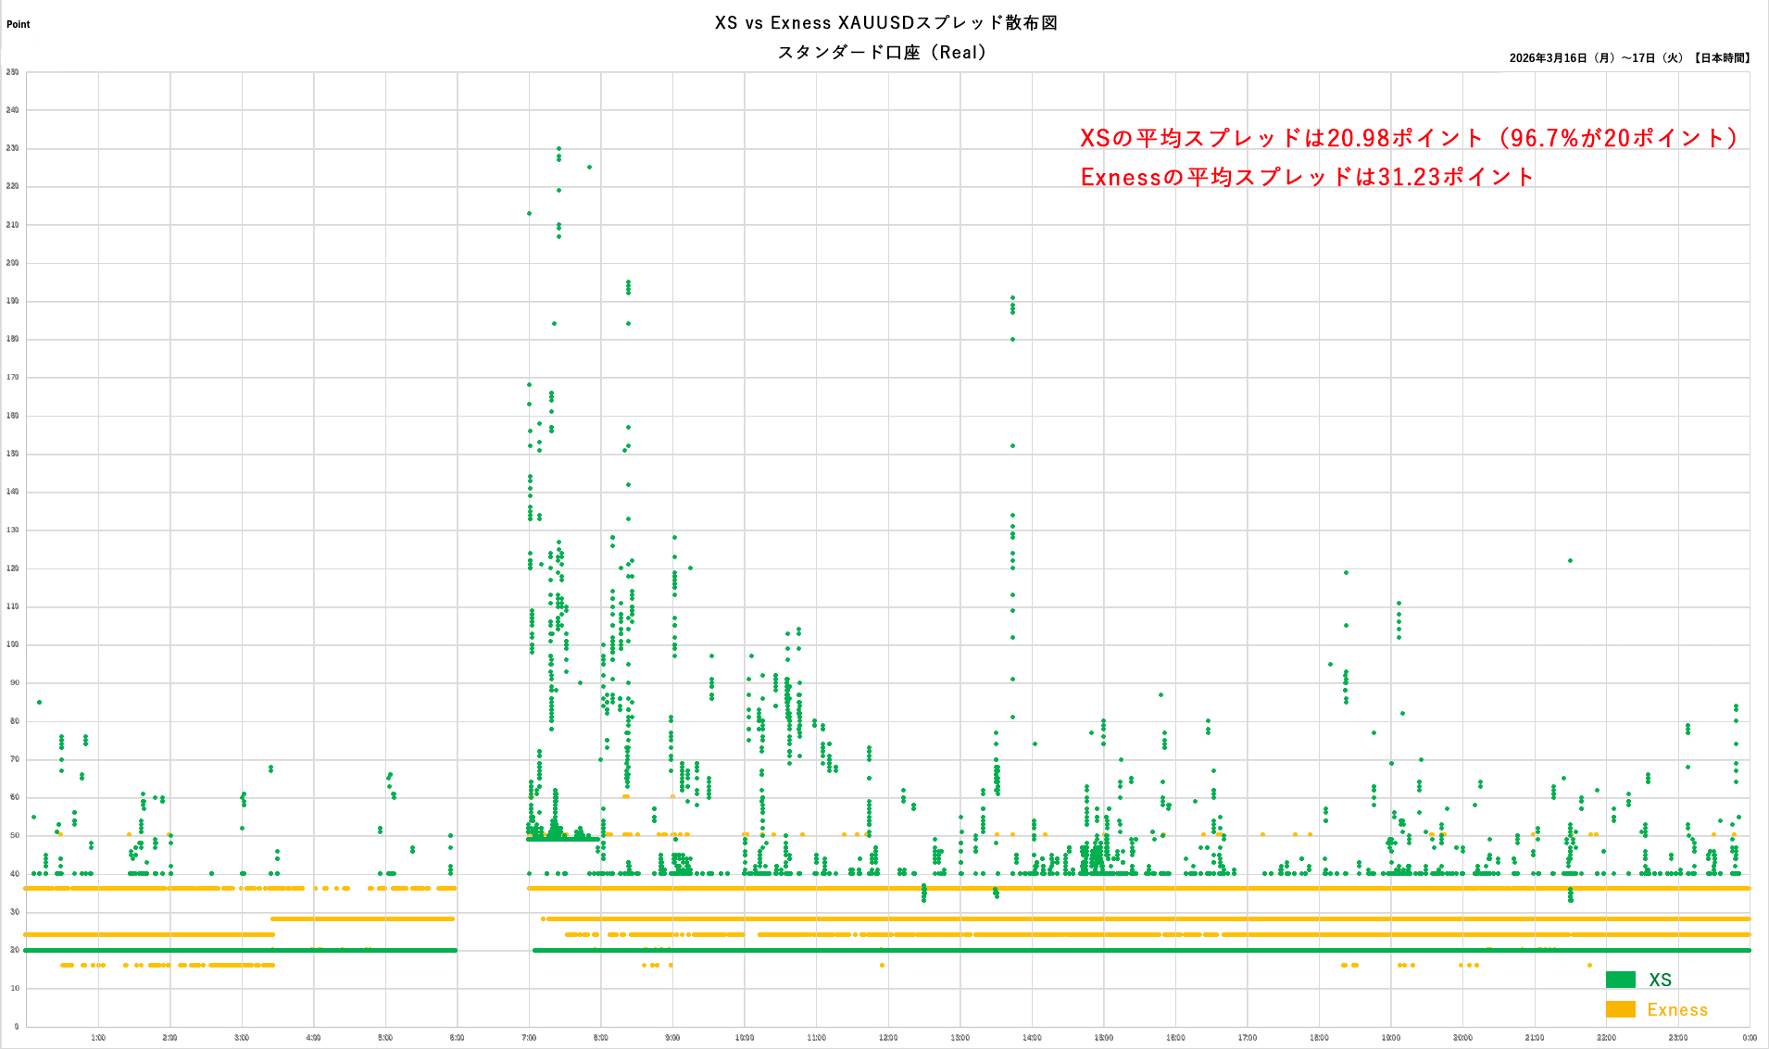Click the "8:00" time axis label

[601, 1038]
